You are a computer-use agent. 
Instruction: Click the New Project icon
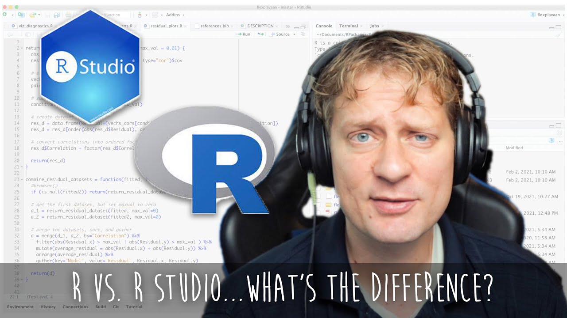coord(20,15)
